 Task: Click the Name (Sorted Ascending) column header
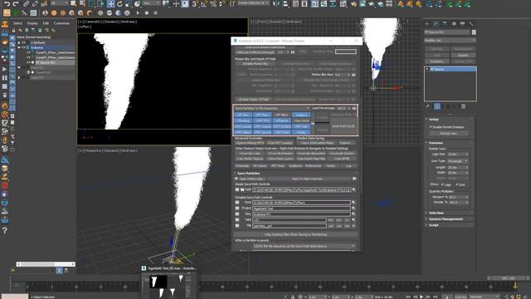click(x=33, y=37)
